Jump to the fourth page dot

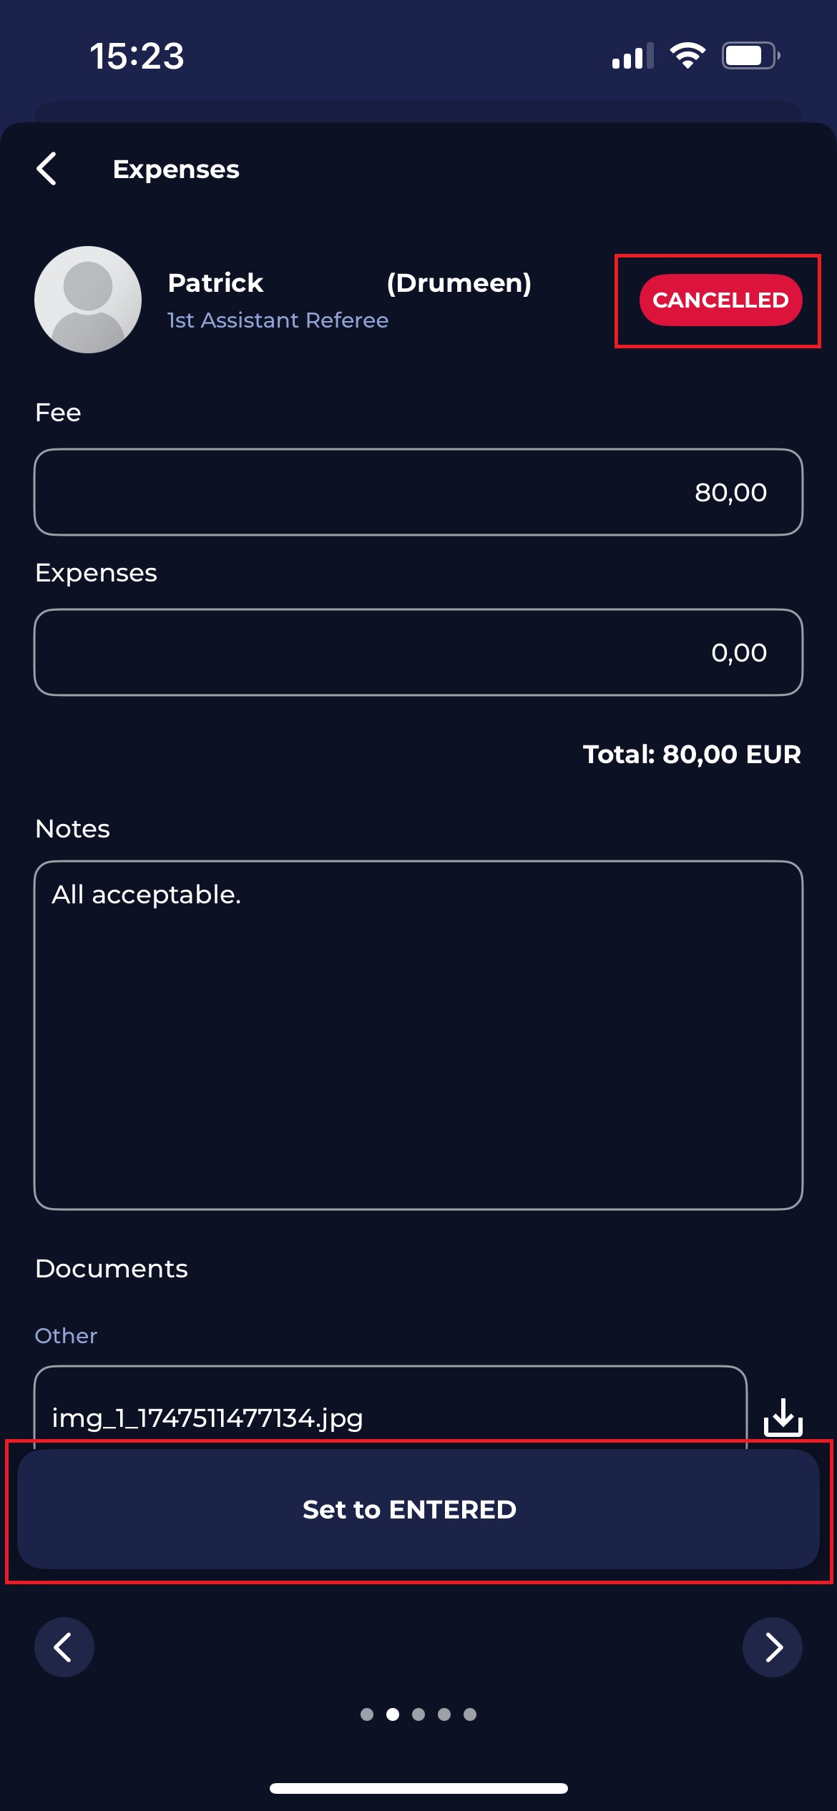point(444,1714)
